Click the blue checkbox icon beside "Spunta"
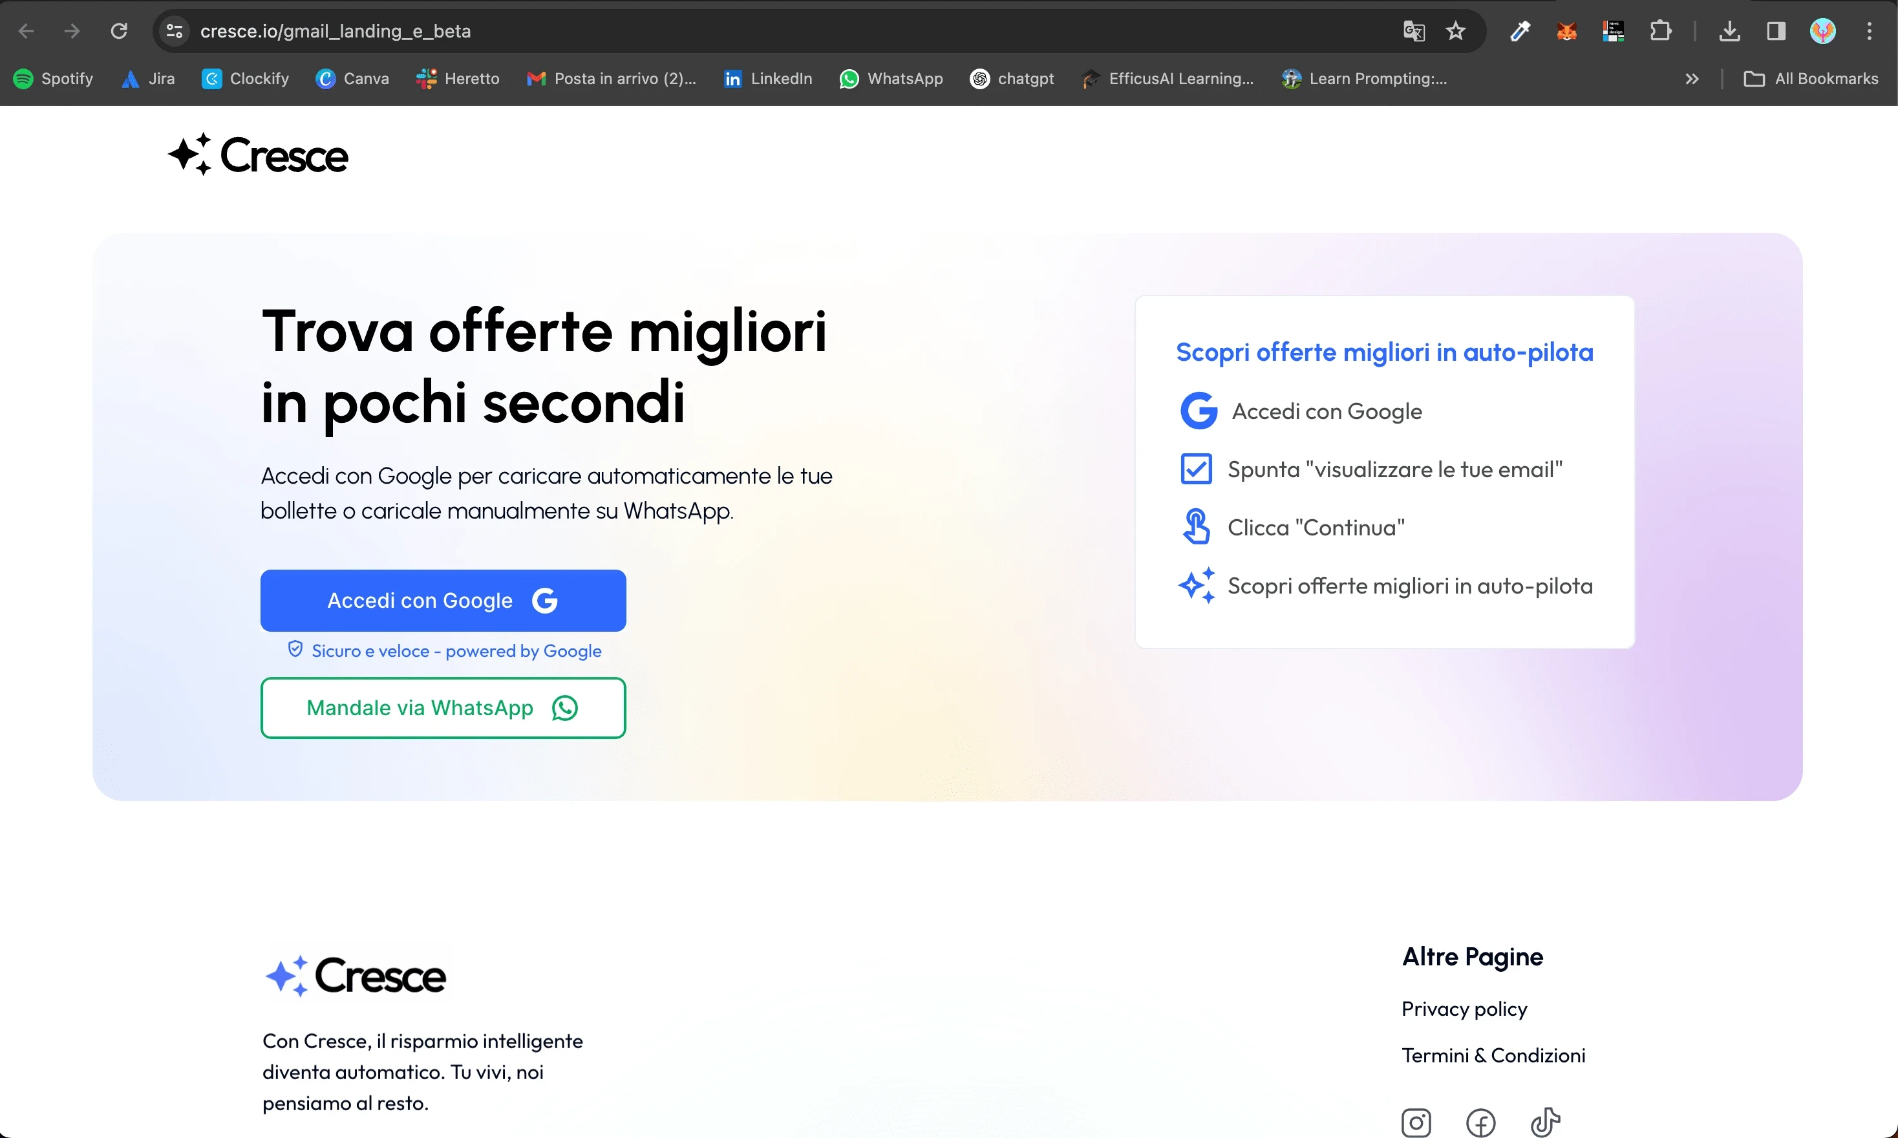 (x=1196, y=469)
